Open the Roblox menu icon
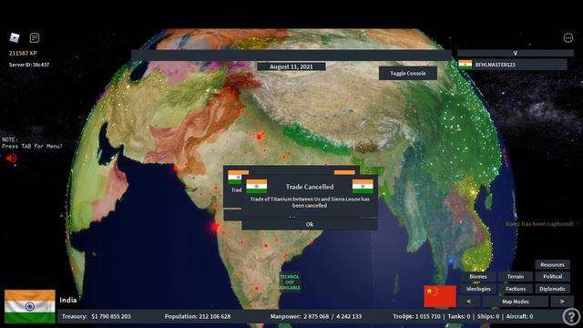The image size is (583, 328). point(15,37)
